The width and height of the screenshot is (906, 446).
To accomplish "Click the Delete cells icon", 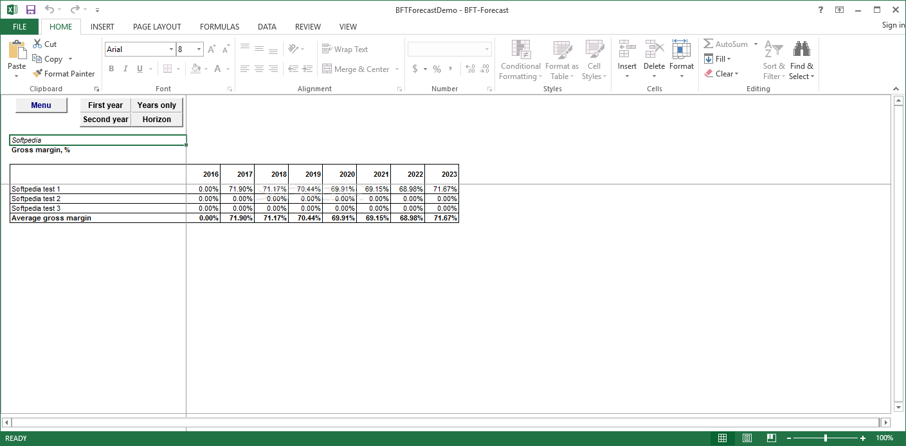I will coord(655,49).
